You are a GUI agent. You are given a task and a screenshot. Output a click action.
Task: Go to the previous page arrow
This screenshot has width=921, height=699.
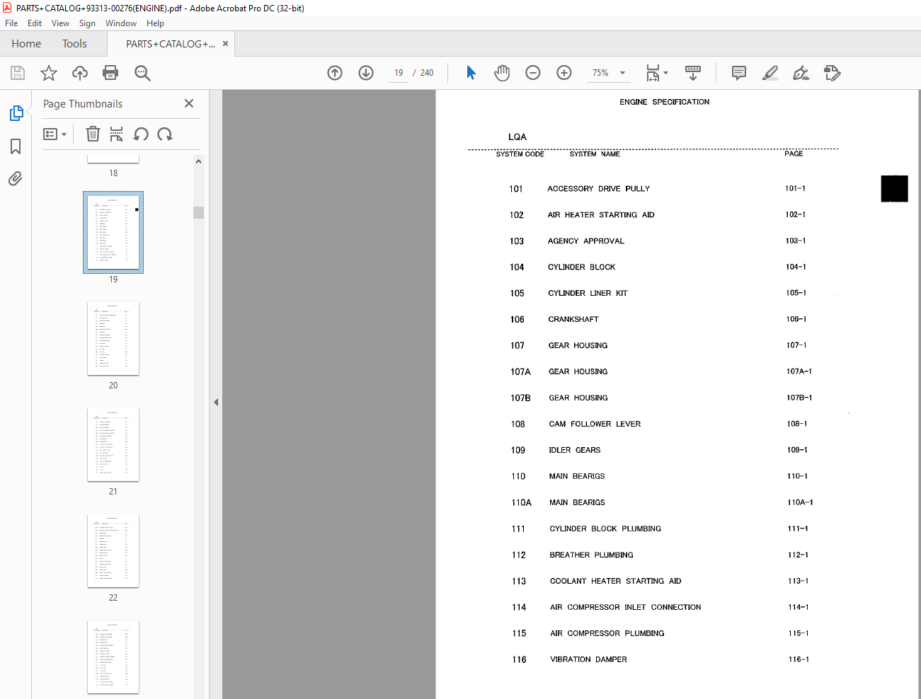(x=335, y=73)
